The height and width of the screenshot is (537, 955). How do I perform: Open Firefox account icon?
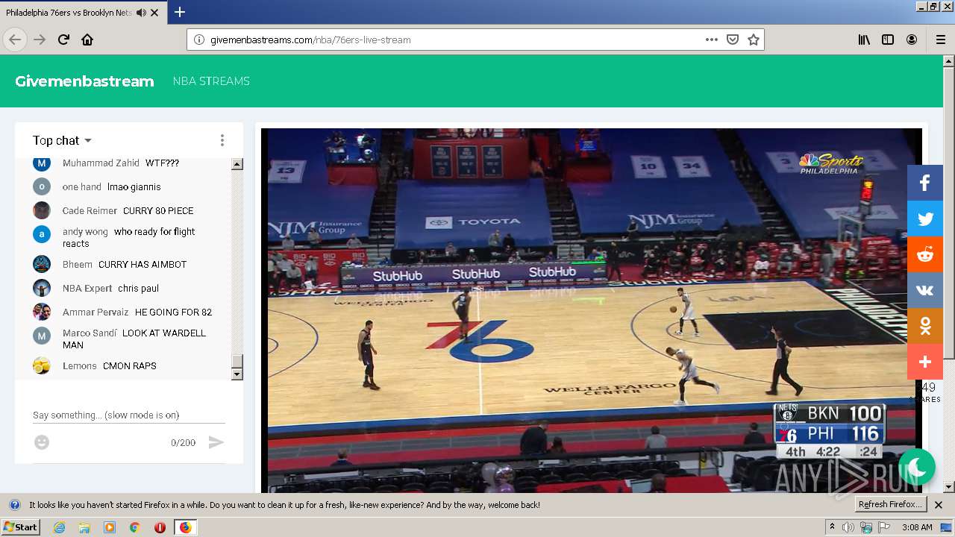point(912,40)
